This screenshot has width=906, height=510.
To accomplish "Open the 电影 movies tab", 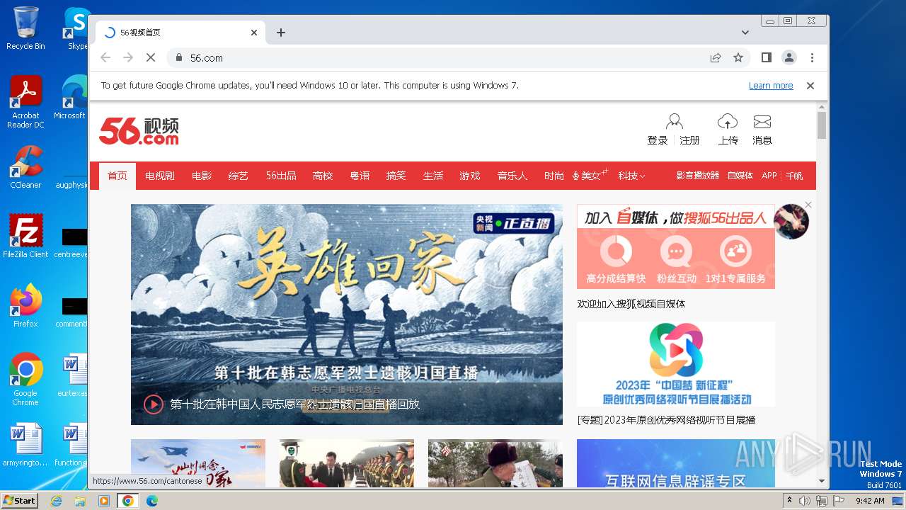I will tap(202, 176).
